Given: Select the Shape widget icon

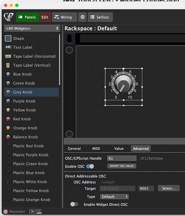Looking at the screenshot, I should pyautogui.click(x=8, y=39).
